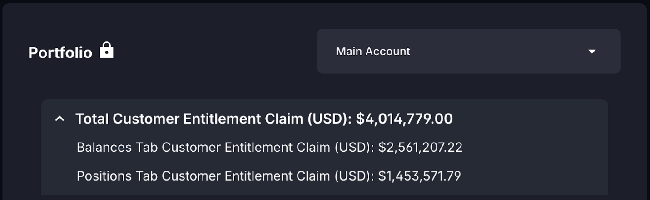Click the $2,561,207.22 balances amount
This screenshot has height=200, width=650.
(x=420, y=148)
